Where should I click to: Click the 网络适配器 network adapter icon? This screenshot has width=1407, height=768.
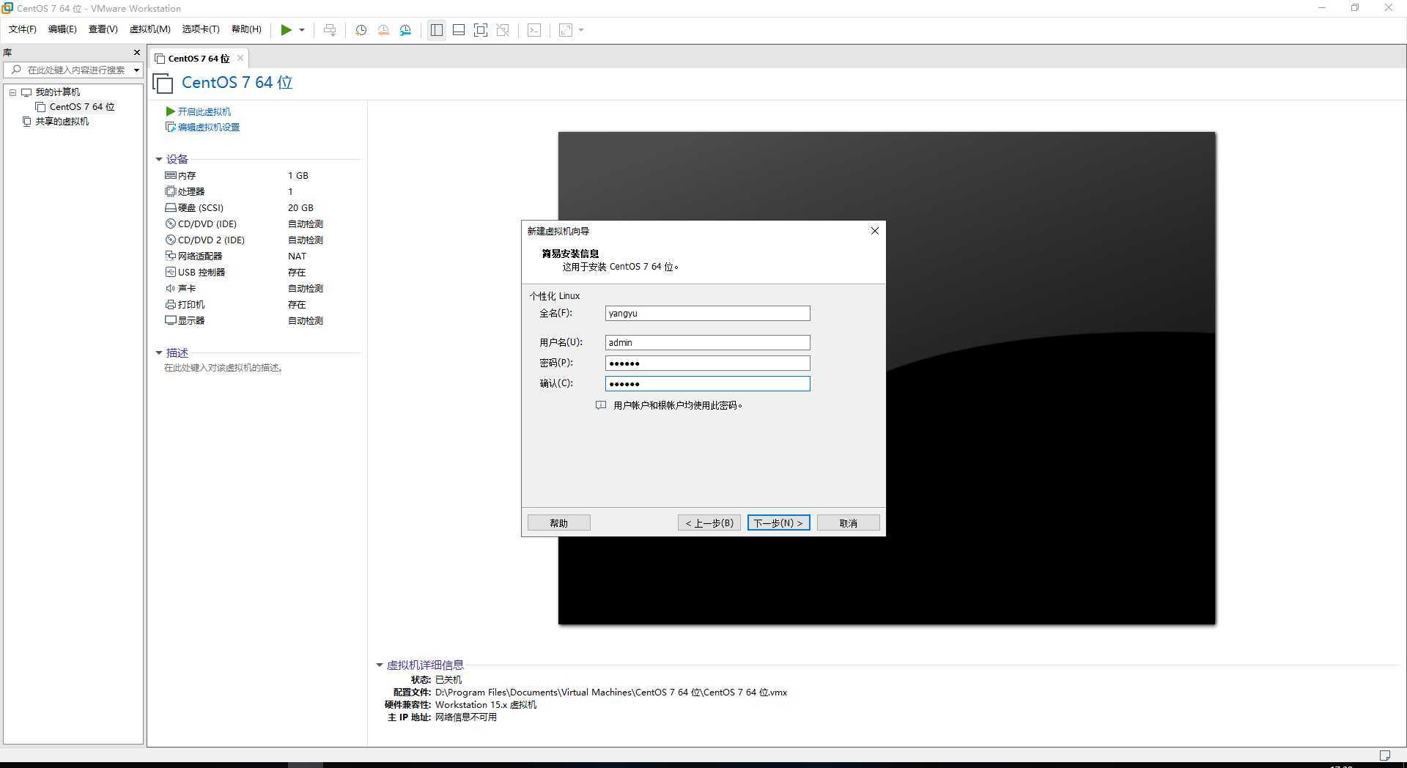coord(170,256)
